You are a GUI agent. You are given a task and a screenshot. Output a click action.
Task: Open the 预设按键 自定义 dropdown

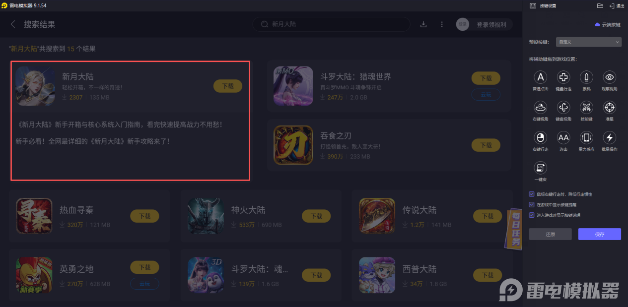(x=588, y=42)
